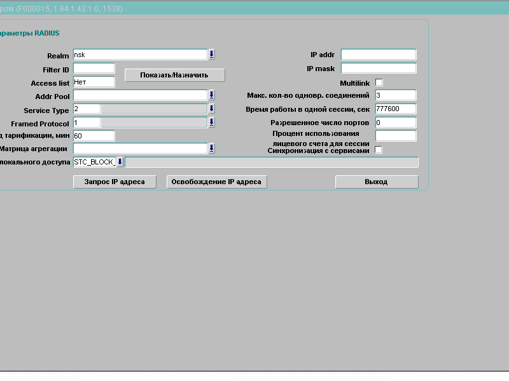The image size is (509, 381).
Task: Focus the Процент использования input field
Action: 396,136
